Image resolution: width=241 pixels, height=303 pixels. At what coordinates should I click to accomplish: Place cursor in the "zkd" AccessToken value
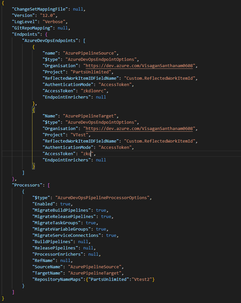tap(87, 153)
